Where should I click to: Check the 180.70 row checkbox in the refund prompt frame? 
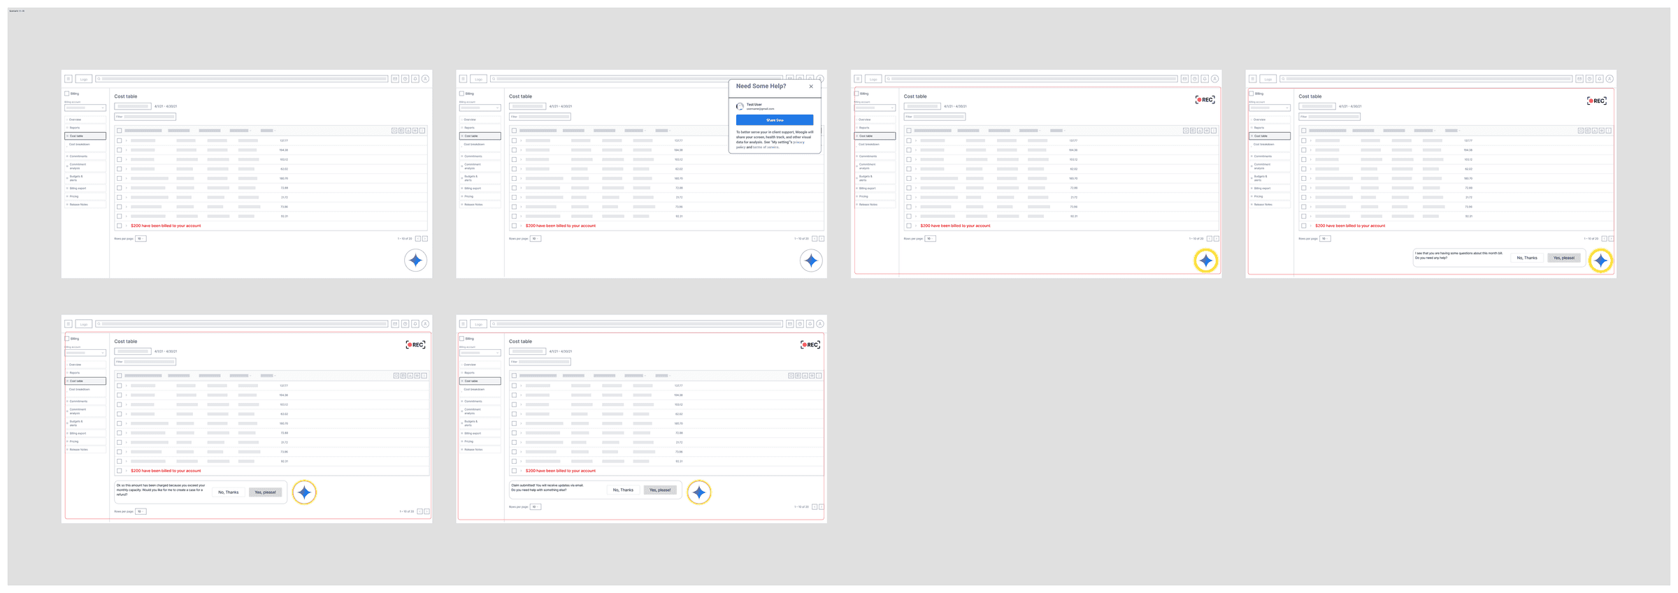[x=120, y=423]
